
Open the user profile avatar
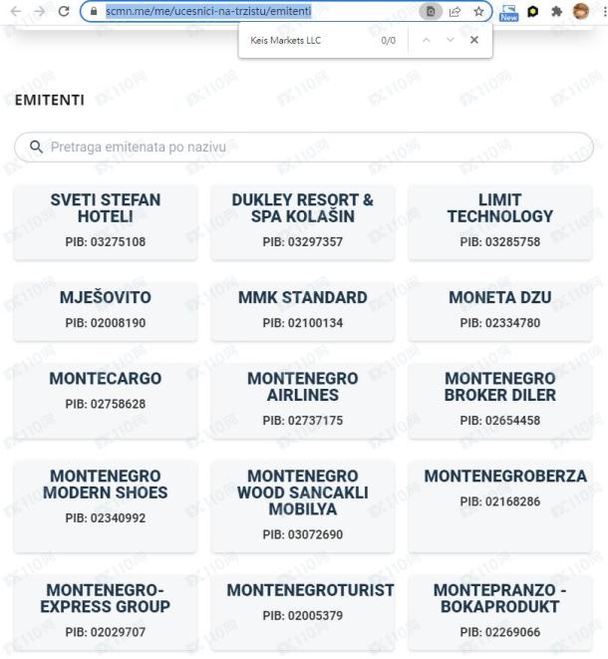pyautogui.click(x=581, y=11)
